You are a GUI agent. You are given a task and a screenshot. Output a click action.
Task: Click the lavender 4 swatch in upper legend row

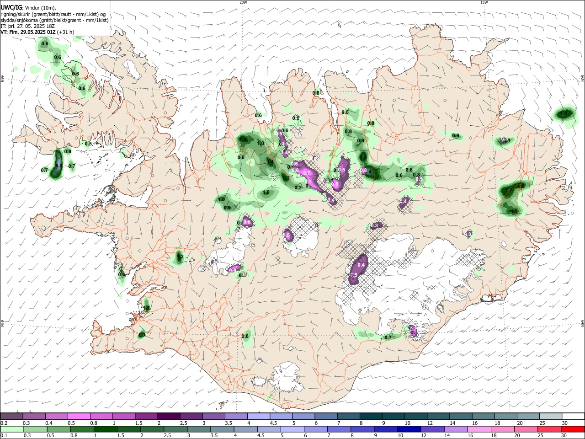tap(259, 417)
